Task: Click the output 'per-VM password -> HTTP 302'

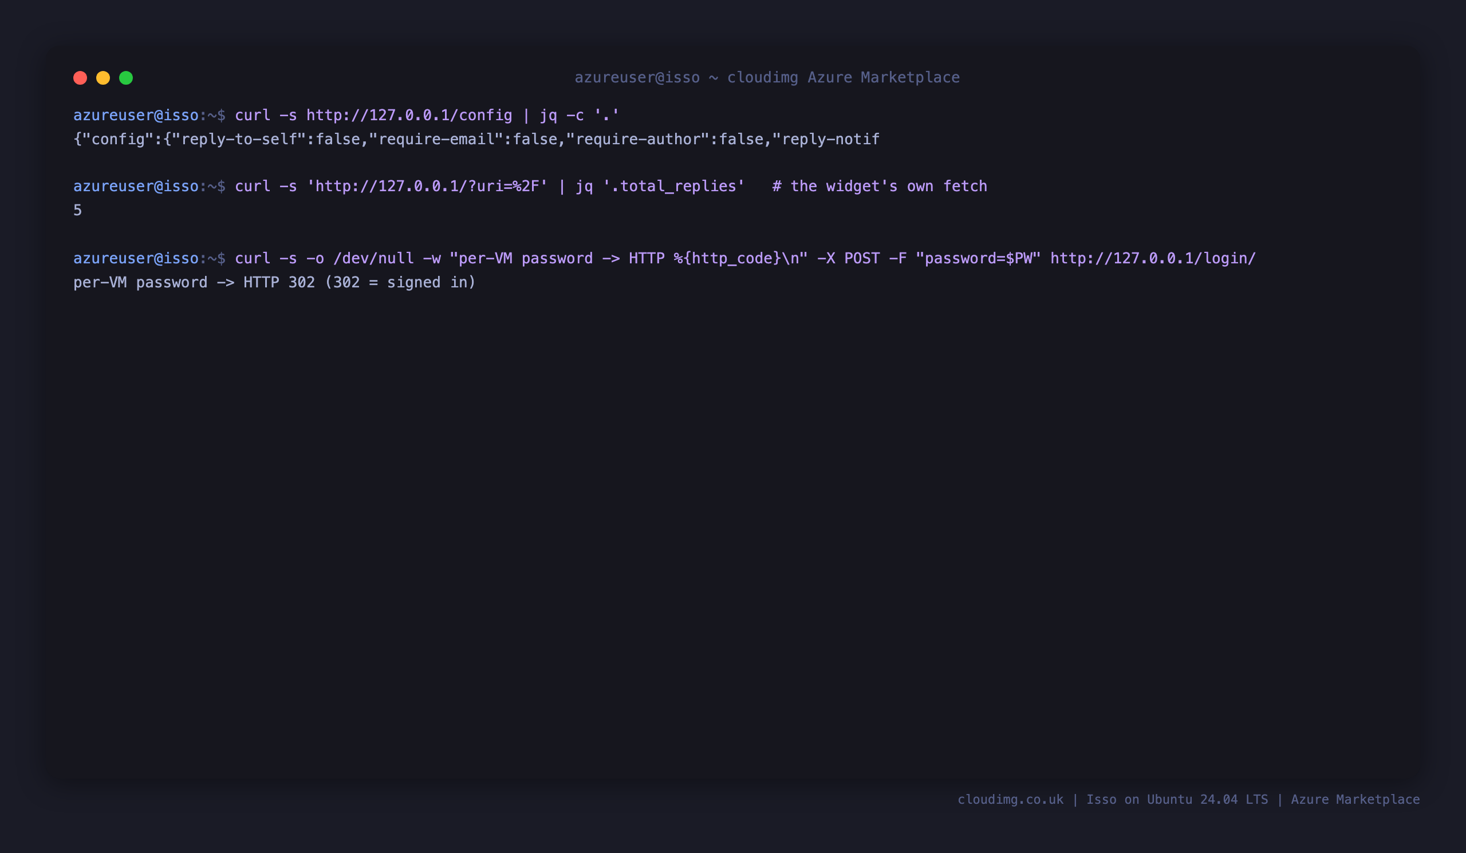Action: click(x=194, y=282)
